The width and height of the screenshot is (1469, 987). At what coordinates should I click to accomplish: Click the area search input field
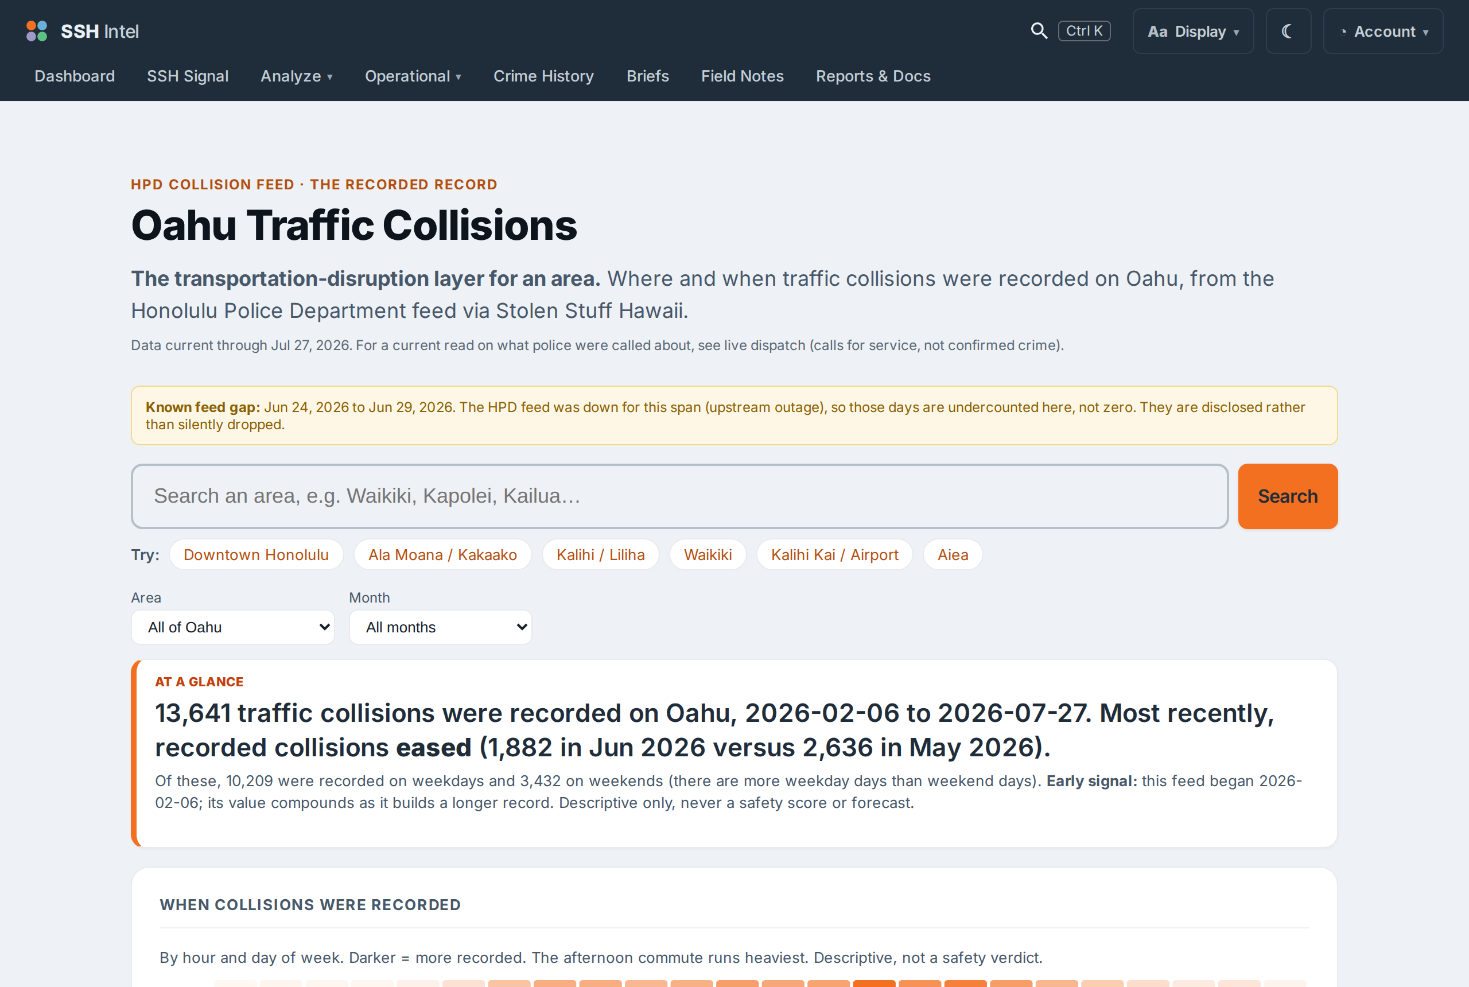[679, 496]
